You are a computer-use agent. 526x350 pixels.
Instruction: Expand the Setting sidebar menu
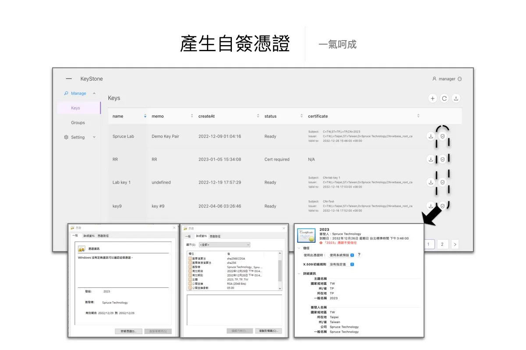(94, 137)
